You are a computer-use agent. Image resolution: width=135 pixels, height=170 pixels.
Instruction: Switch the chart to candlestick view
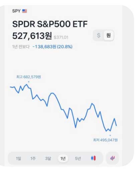[93, 158]
